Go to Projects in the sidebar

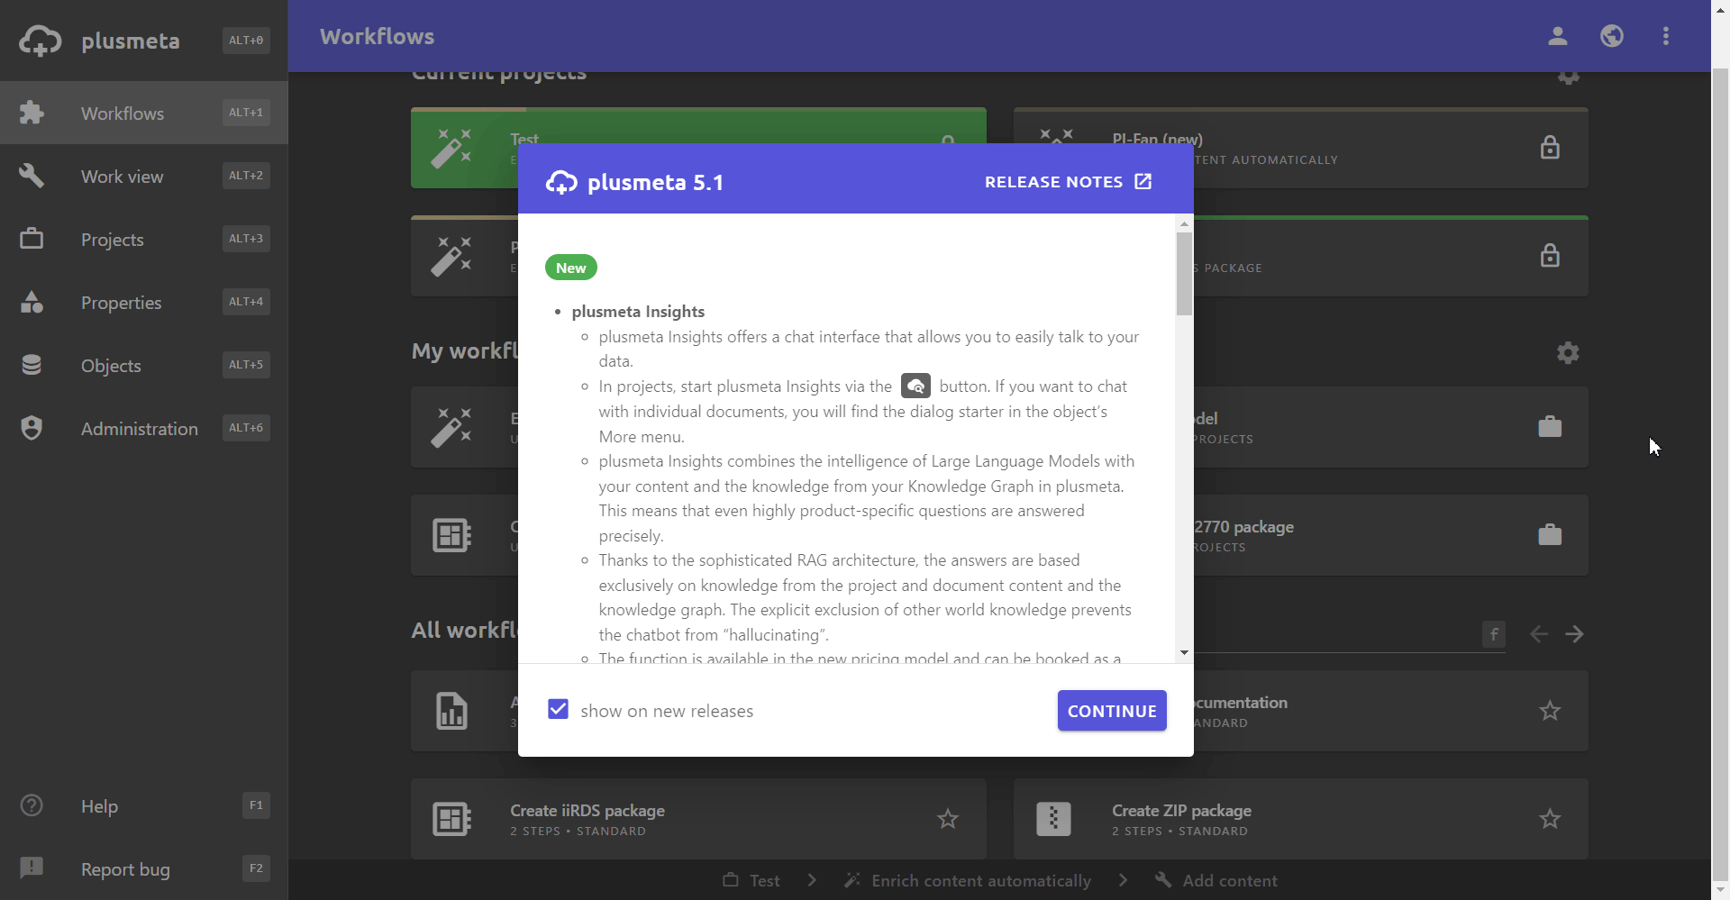point(144,239)
